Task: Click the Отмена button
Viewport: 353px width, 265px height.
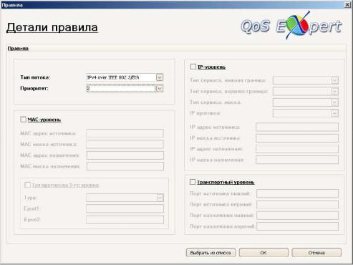Action: point(316,253)
